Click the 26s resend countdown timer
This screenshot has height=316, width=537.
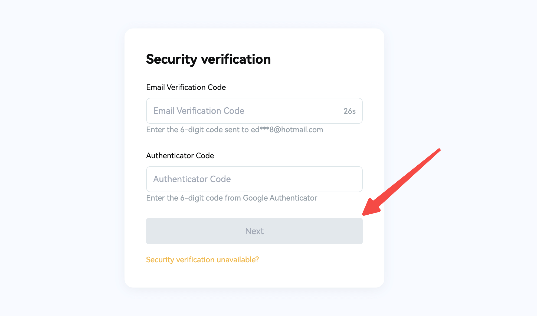[349, 111]
